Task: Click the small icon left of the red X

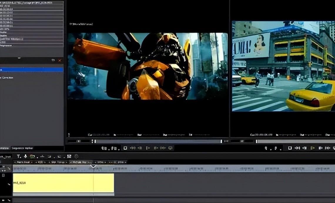Action: point(53,60)
